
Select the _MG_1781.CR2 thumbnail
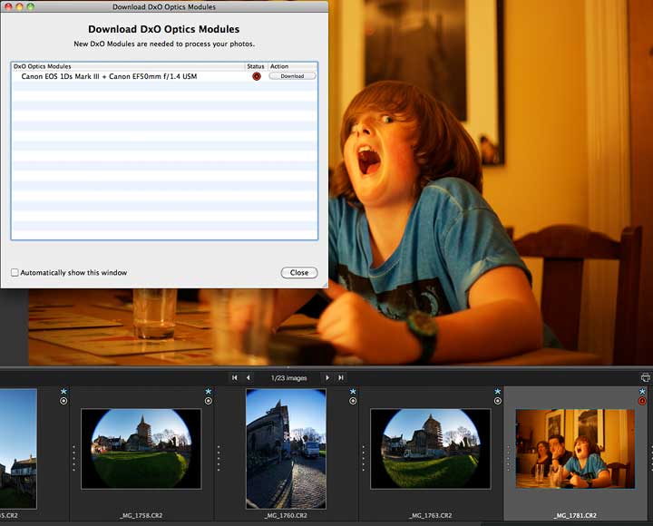(575, 449)
